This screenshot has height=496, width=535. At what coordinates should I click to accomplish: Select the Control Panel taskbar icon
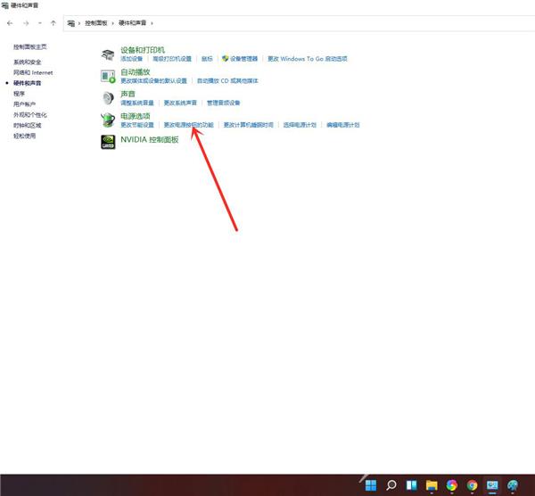pyautogui.click(x=492, y=485)
